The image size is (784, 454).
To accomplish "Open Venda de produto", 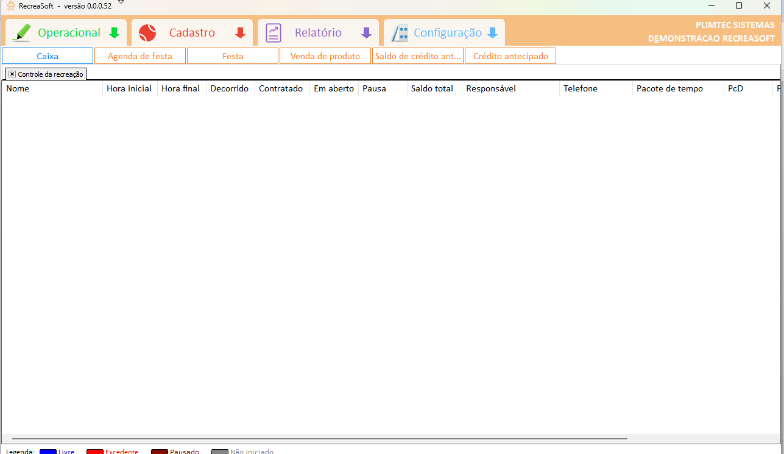I will pos(325,56).
